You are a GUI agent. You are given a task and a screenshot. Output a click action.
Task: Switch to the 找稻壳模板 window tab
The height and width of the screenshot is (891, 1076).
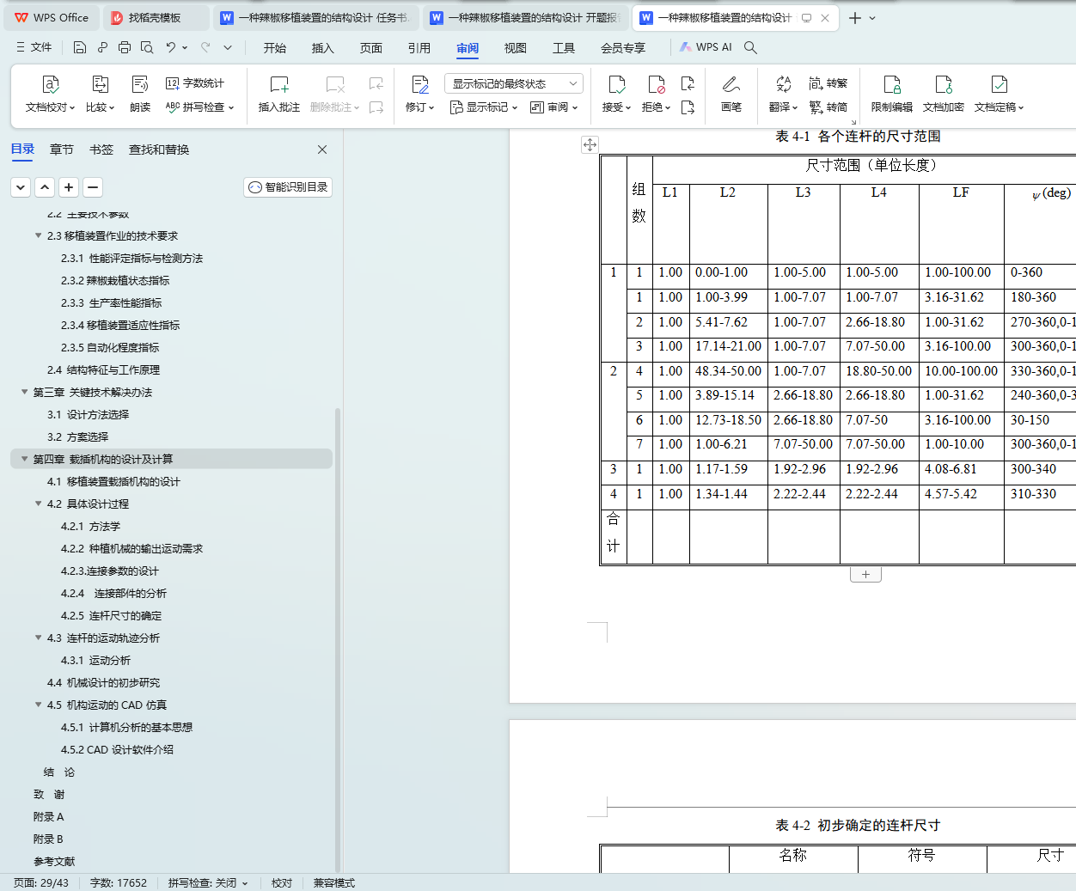155,17
